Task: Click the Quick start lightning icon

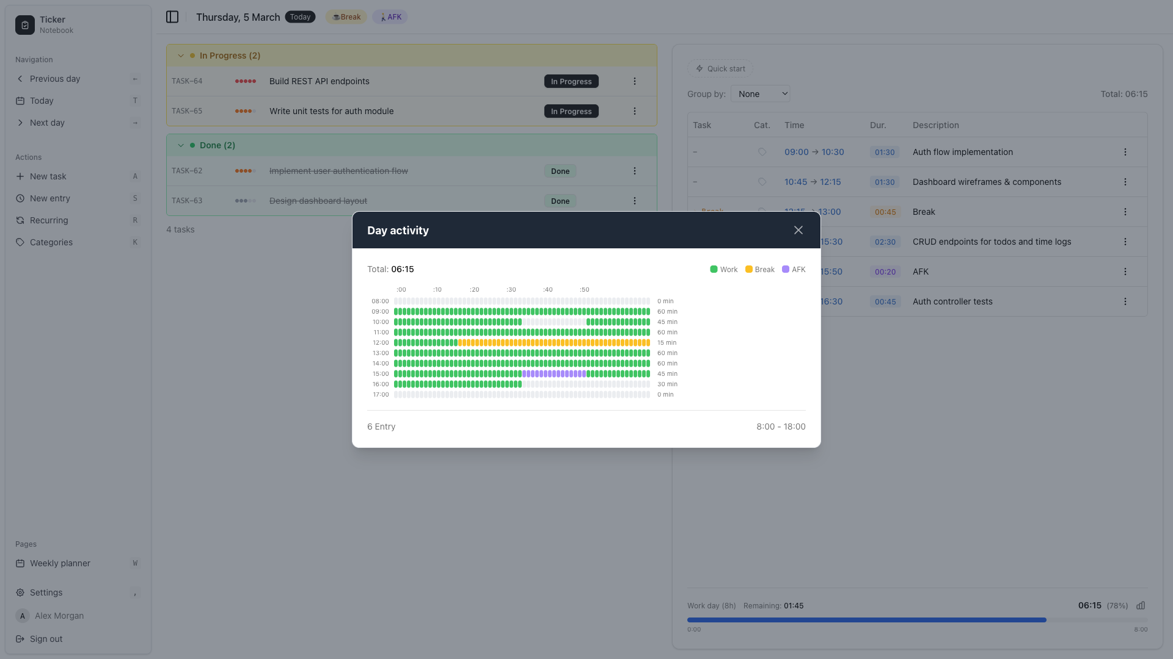Action: coord(700,68)
